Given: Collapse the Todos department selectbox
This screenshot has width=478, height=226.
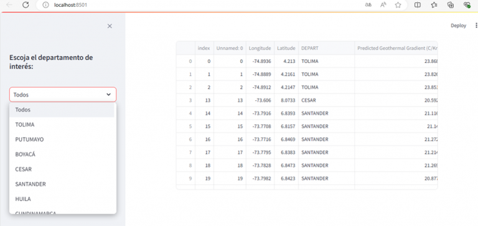Looking at the screenshot, I should tap(63, 95).
